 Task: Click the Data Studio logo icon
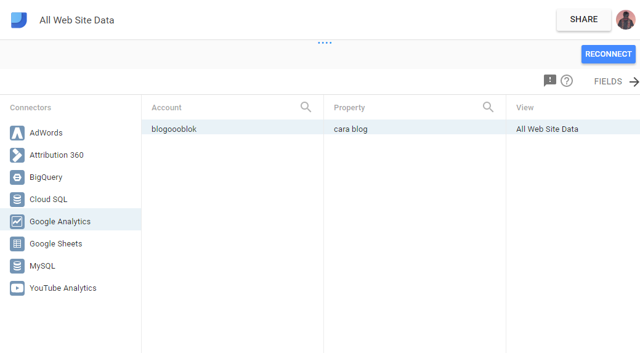[18, 20]
